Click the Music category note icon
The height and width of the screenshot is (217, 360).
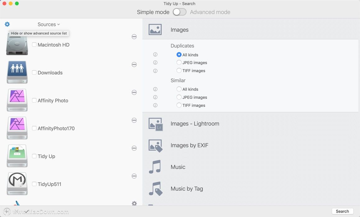point(155,167)
